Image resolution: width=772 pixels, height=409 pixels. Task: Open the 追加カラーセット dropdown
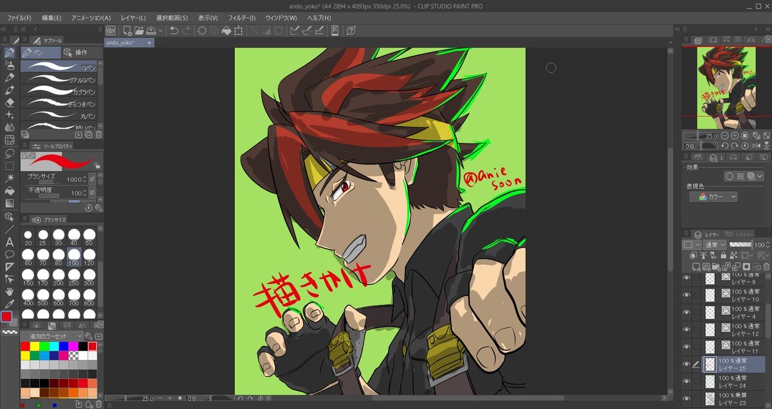[x=52, y=336]
